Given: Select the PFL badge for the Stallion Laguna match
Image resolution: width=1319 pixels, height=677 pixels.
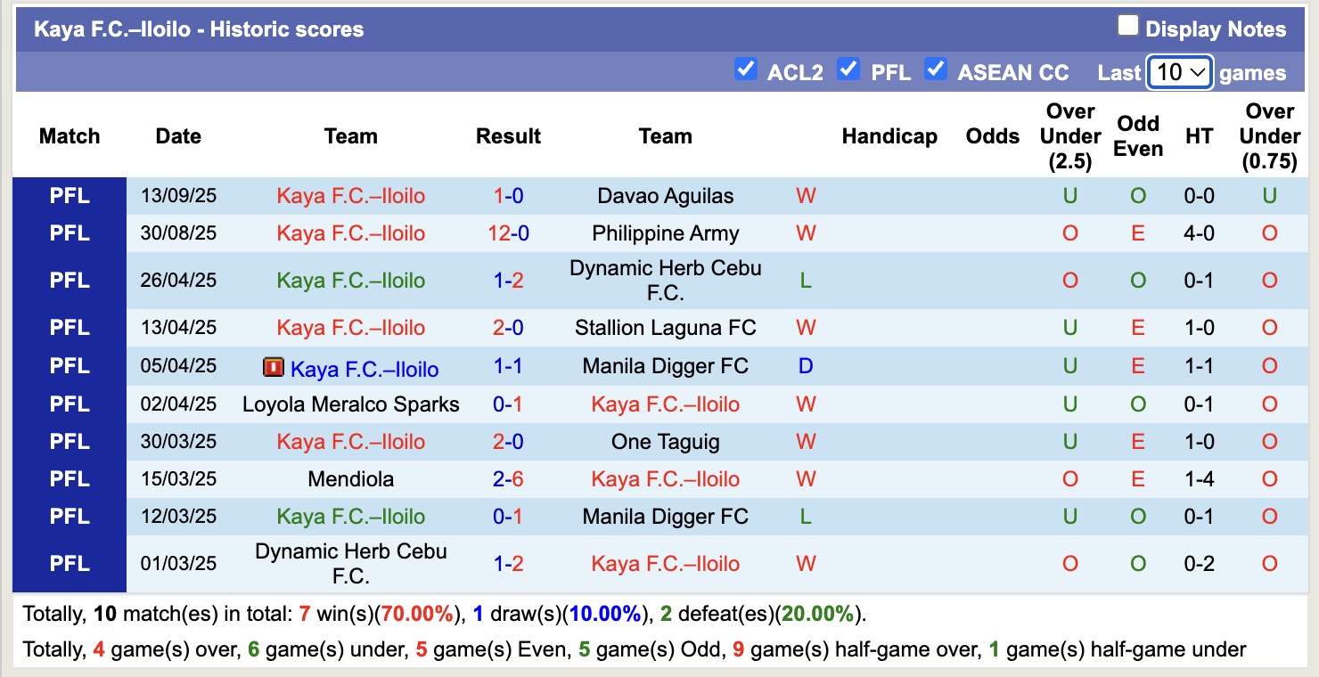Looking at the screenshot, I should pyautogui.click(x=69, y=327).
